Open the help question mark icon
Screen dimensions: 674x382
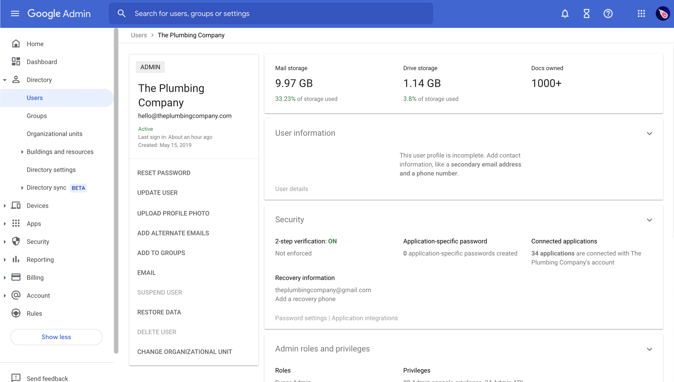608,13
